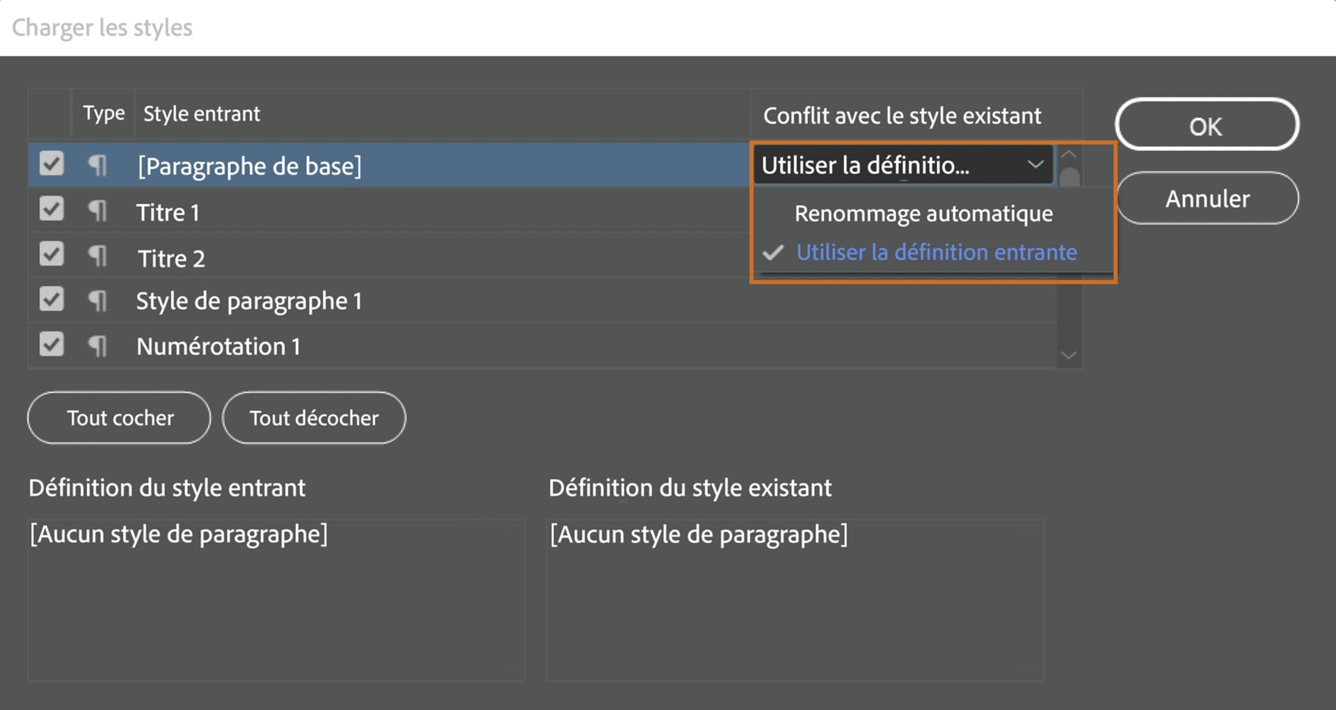Open the Utiliser la définition dropdown
Screen dimensions: 1336x710
coord(902,165)
